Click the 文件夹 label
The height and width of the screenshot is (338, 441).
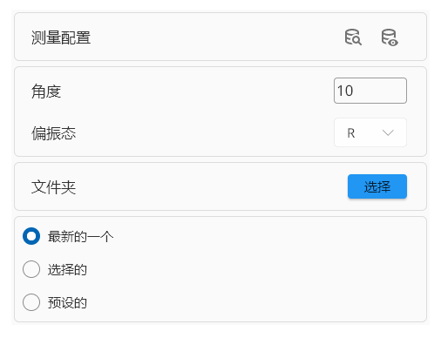click(53, 187)
